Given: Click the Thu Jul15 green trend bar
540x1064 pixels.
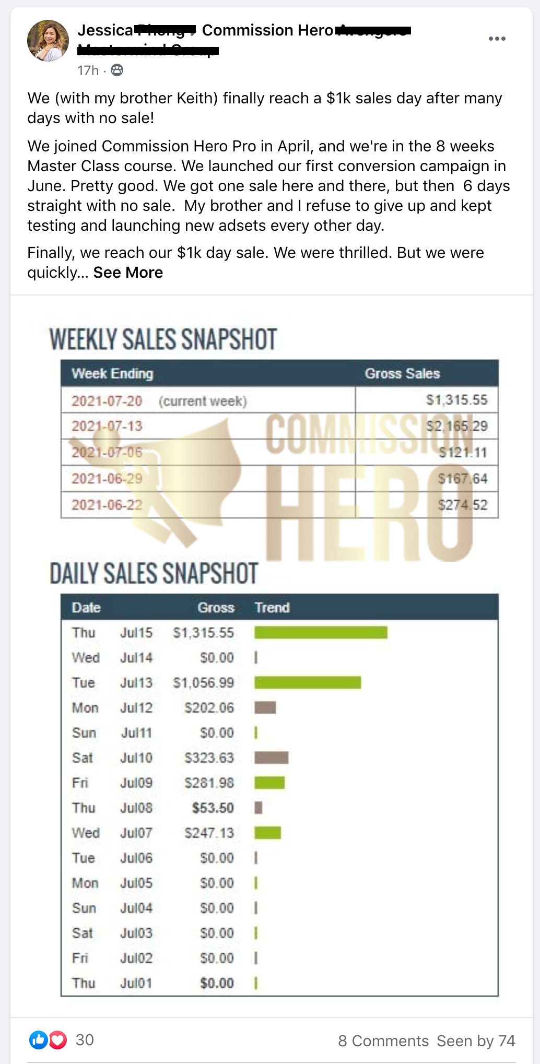Looking at the screenshot, I should pyautogui.click(x=321, y=633).
